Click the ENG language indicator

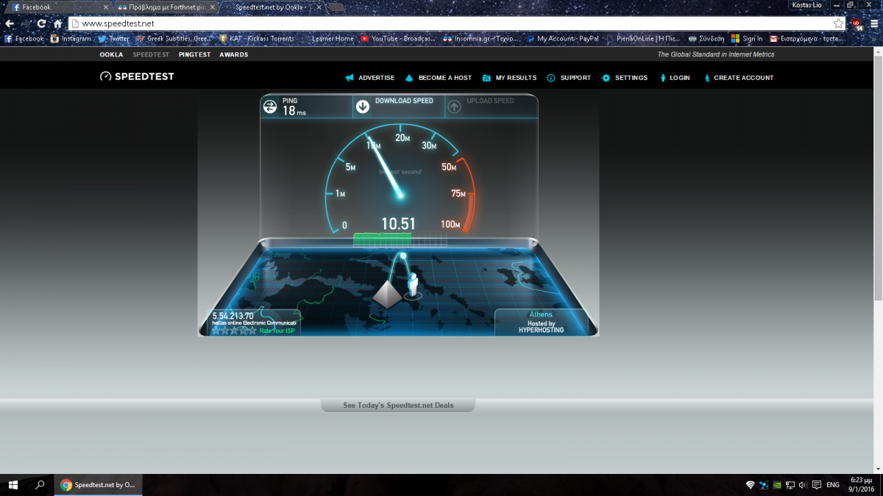(x=833, y=485)
